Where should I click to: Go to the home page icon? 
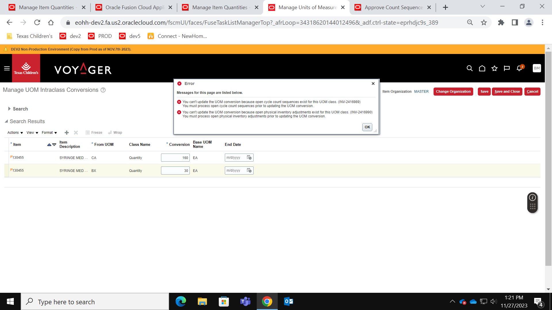[482, 68]
